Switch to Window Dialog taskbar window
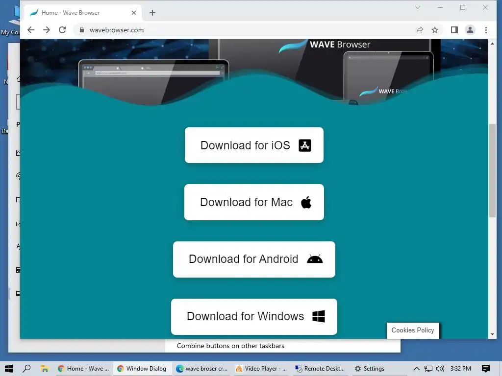Image resolution: width=502 pixels, height=376 pixels. pos(142,369)
